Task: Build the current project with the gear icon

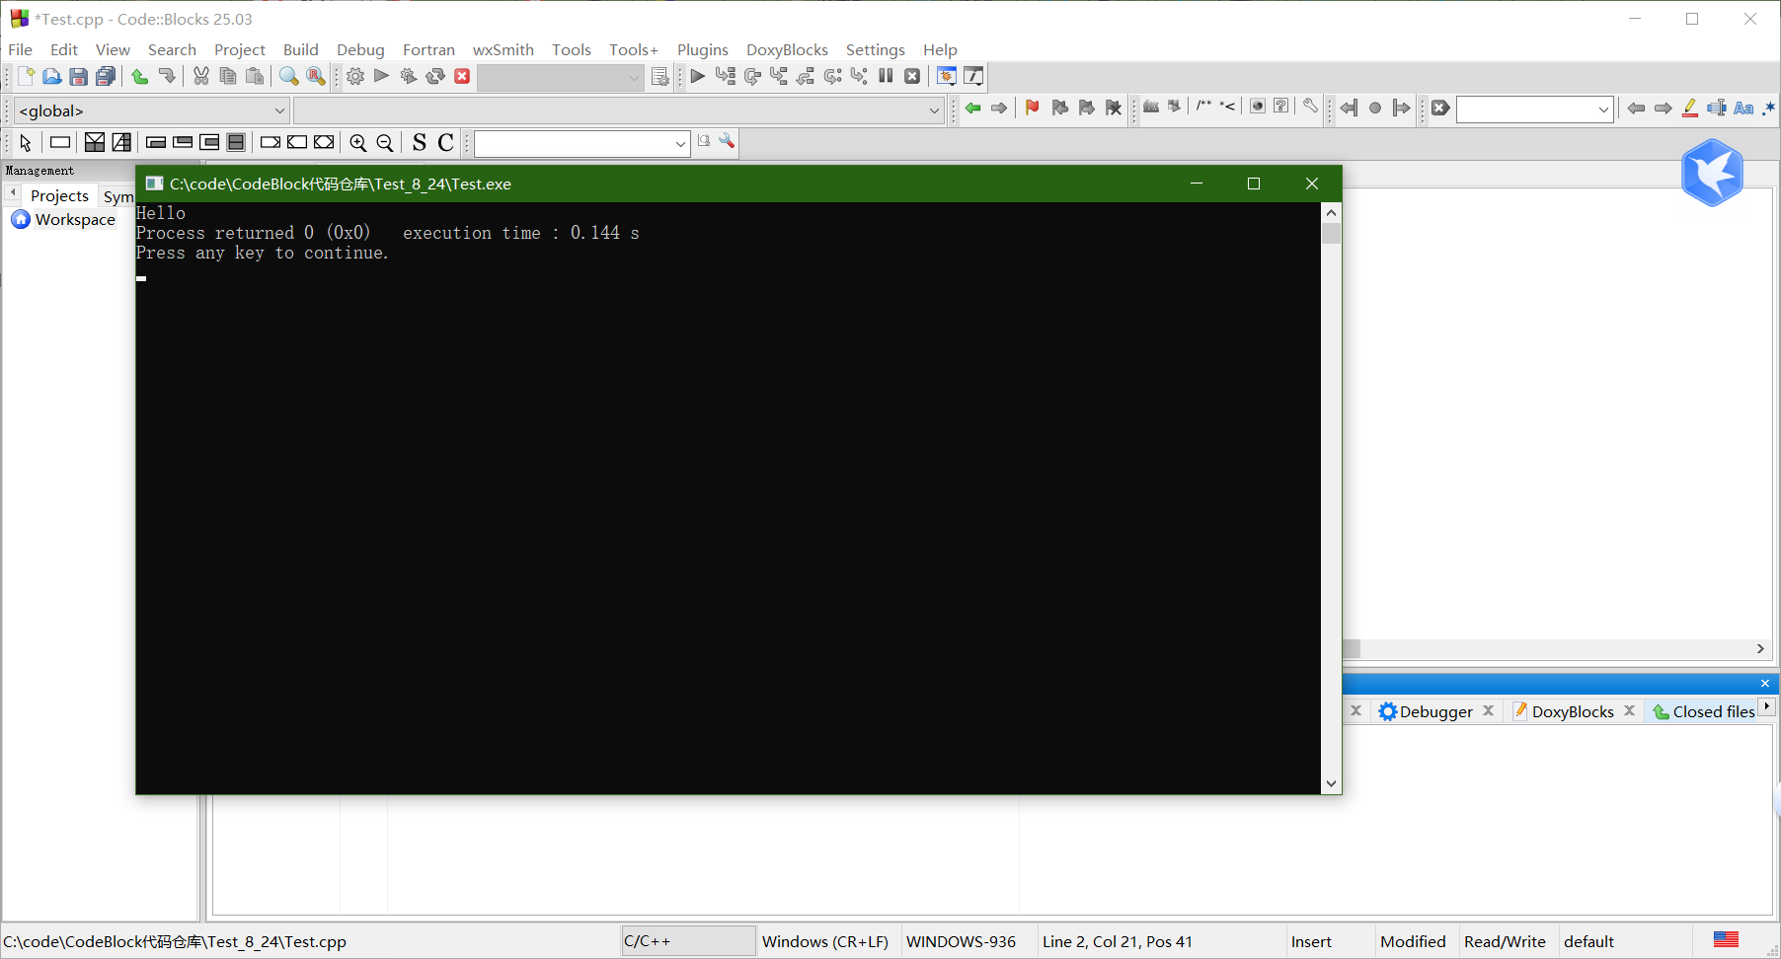Action: point(355,76)
